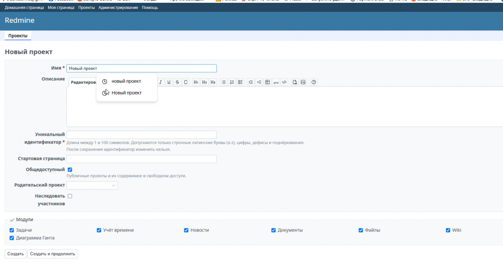Click the unquote outdent toolbar icon
The image size is (503, 278).
(259, 82)
